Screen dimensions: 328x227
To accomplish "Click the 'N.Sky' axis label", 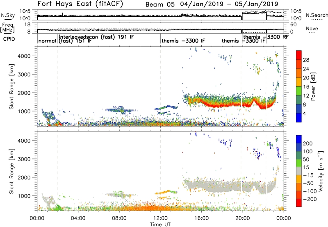I will pyautogui.click(x=8, y=15).
